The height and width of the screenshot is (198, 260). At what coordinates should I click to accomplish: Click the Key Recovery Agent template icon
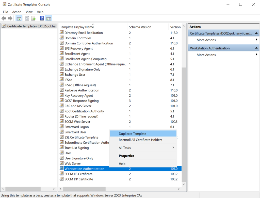pyautogui.click(x=62, y=95)
